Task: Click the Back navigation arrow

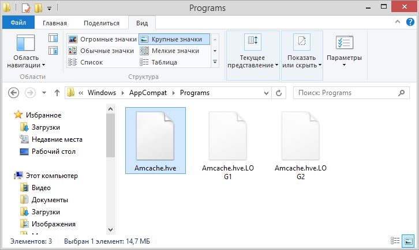Action: pos(13,93)
